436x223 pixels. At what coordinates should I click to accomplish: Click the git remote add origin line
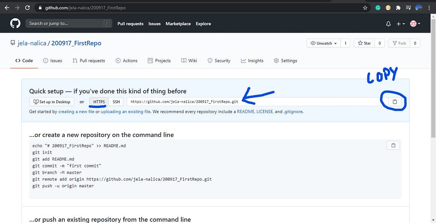pyautogui.click(x=122, y=179)
